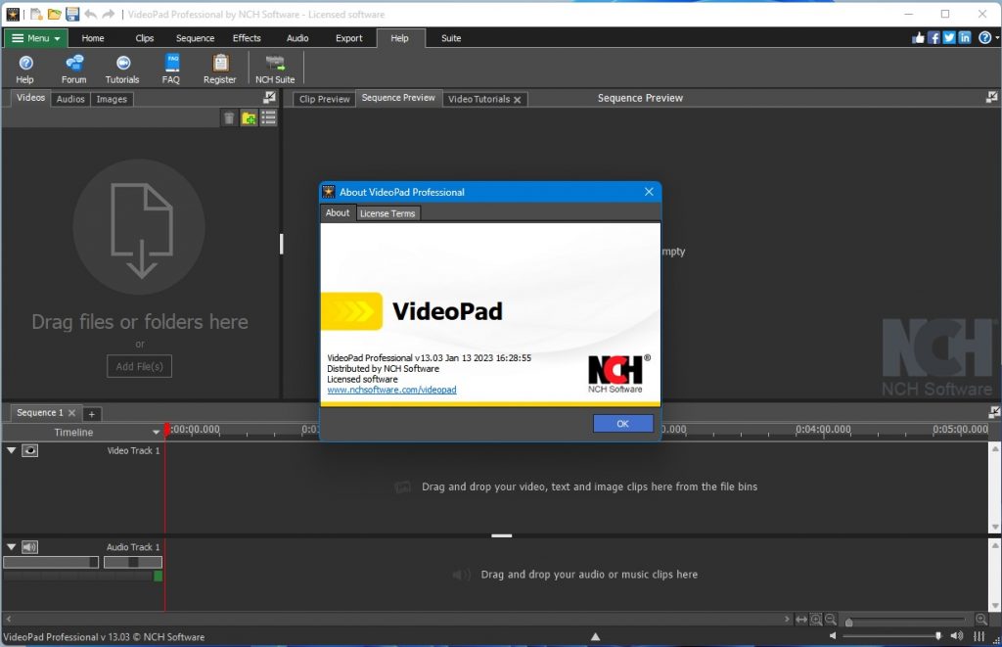Adjust the Audio Track 1 volume slider

tap(51, 562)
